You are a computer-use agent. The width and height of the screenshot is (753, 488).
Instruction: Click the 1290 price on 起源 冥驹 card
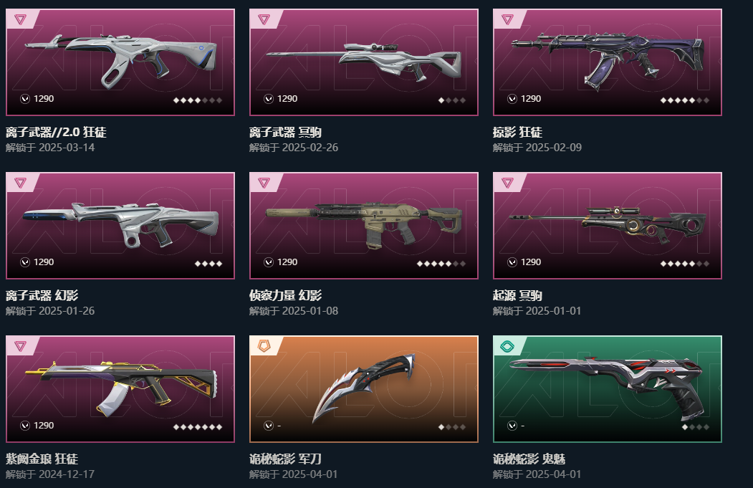coord(531,262)
